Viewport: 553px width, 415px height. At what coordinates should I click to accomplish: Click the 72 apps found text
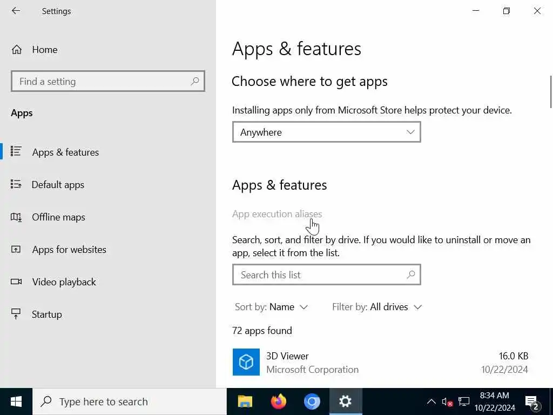(x=262, y=331)
